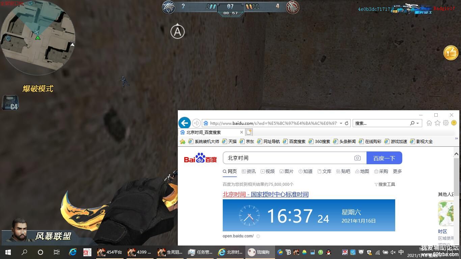The width and height of the screenshot is (461, 259).
Task: Open favorites star in browser toolbar
Action: [x=437, y=123]
